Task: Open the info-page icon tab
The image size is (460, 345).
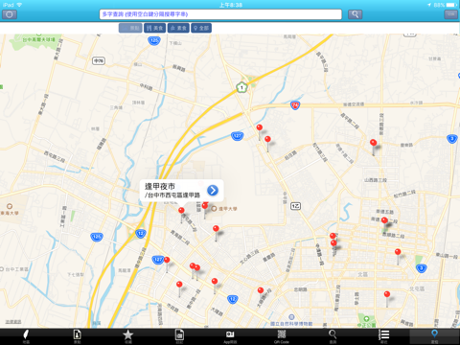Action: pos(77,336)
